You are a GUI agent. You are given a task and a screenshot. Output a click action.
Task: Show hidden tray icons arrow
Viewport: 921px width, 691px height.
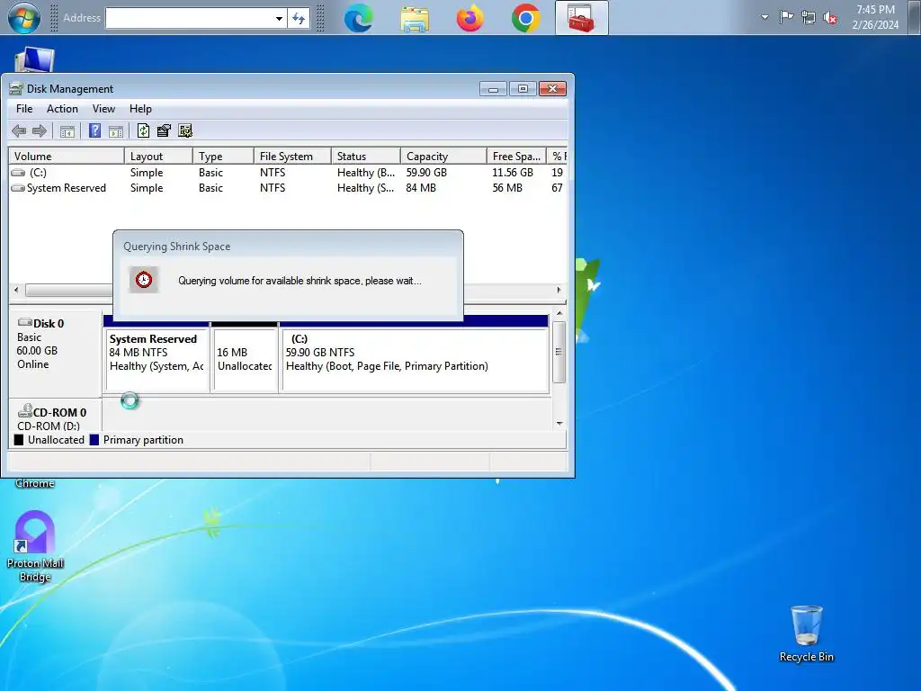765,17
